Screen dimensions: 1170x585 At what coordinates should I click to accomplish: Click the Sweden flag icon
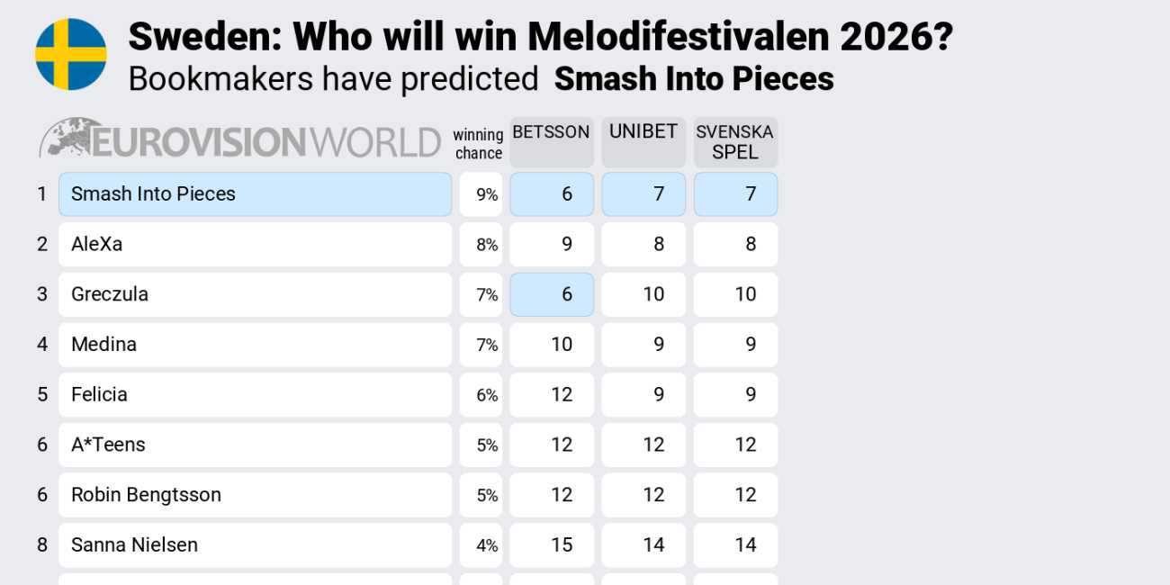pos(71,54)
